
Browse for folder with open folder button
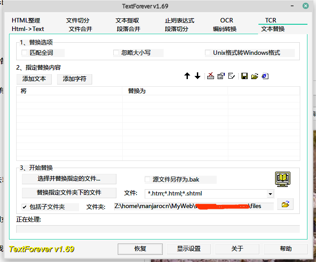pos(285,204)
